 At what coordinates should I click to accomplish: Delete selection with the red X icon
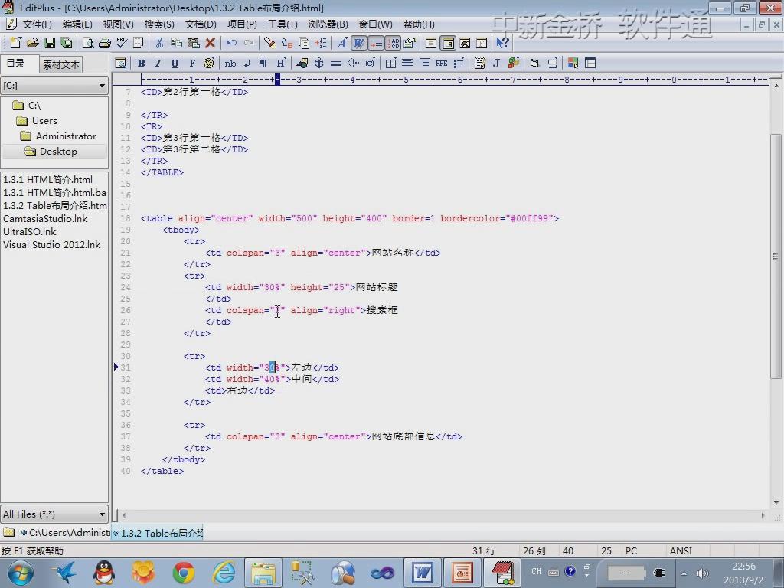210,43
